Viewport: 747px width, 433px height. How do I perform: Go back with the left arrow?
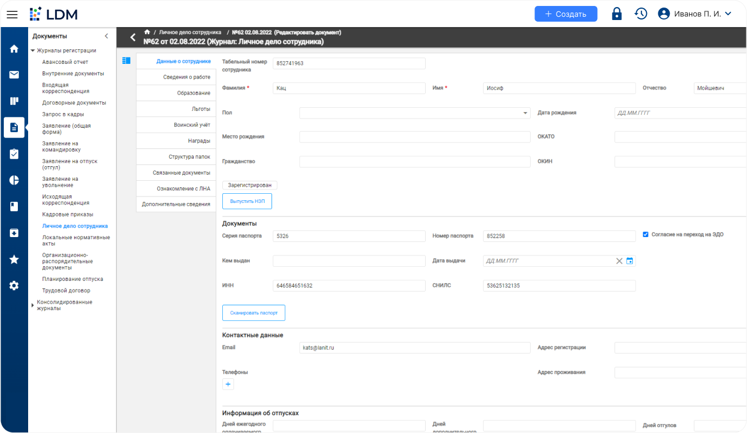click(133, 37)
